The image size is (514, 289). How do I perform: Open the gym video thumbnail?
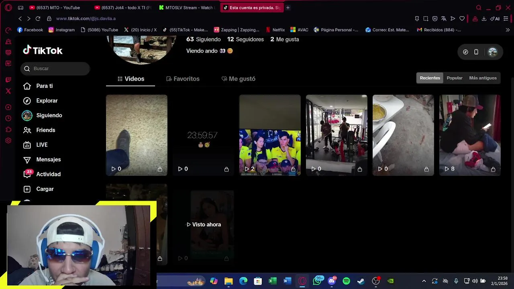[337, 135]
